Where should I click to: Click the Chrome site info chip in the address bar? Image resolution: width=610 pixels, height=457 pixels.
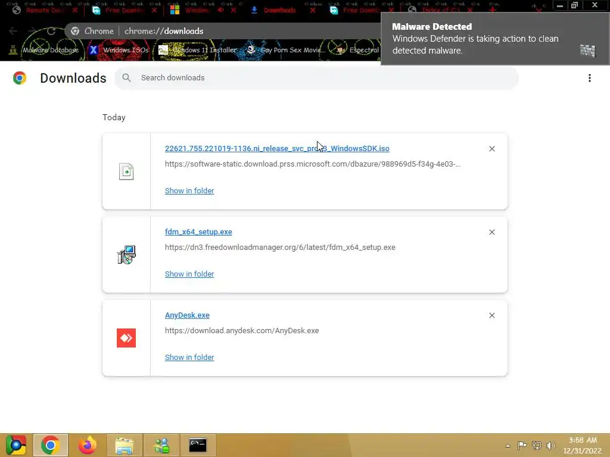92,31
